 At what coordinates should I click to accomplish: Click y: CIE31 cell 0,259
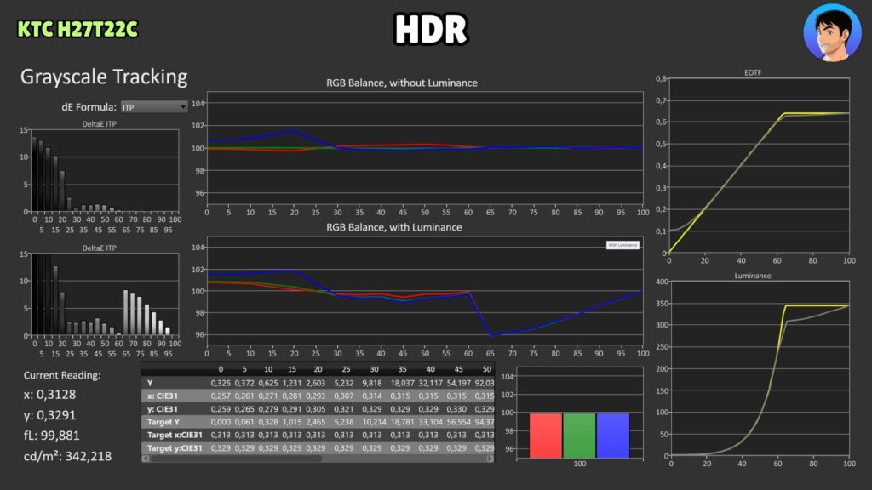coord(221,409)
